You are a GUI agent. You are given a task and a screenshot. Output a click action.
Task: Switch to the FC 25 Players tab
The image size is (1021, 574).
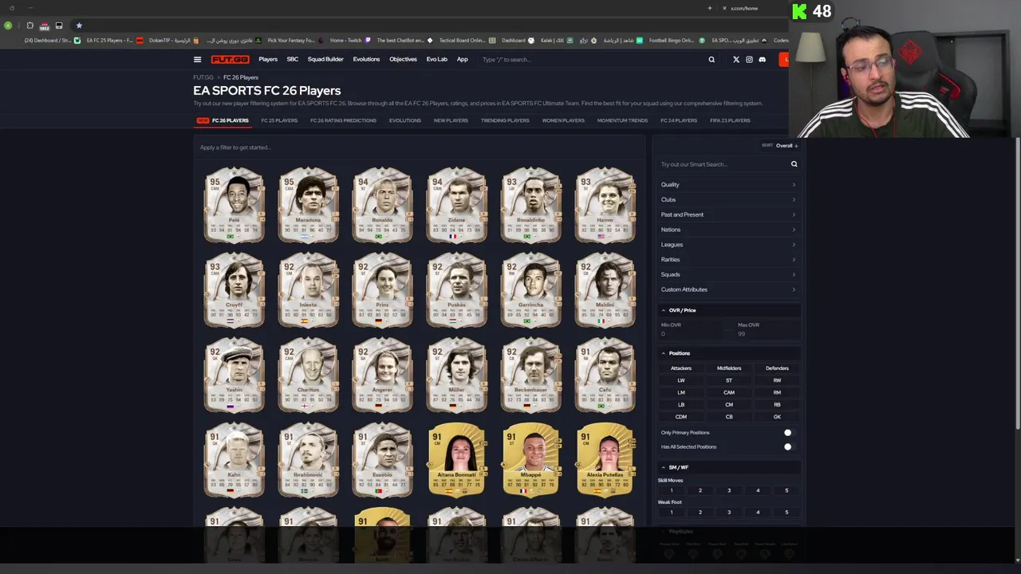coord(279,120)
